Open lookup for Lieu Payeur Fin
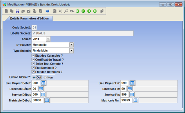The width and height of the screenshot is (185, 113). coord(132,83)
